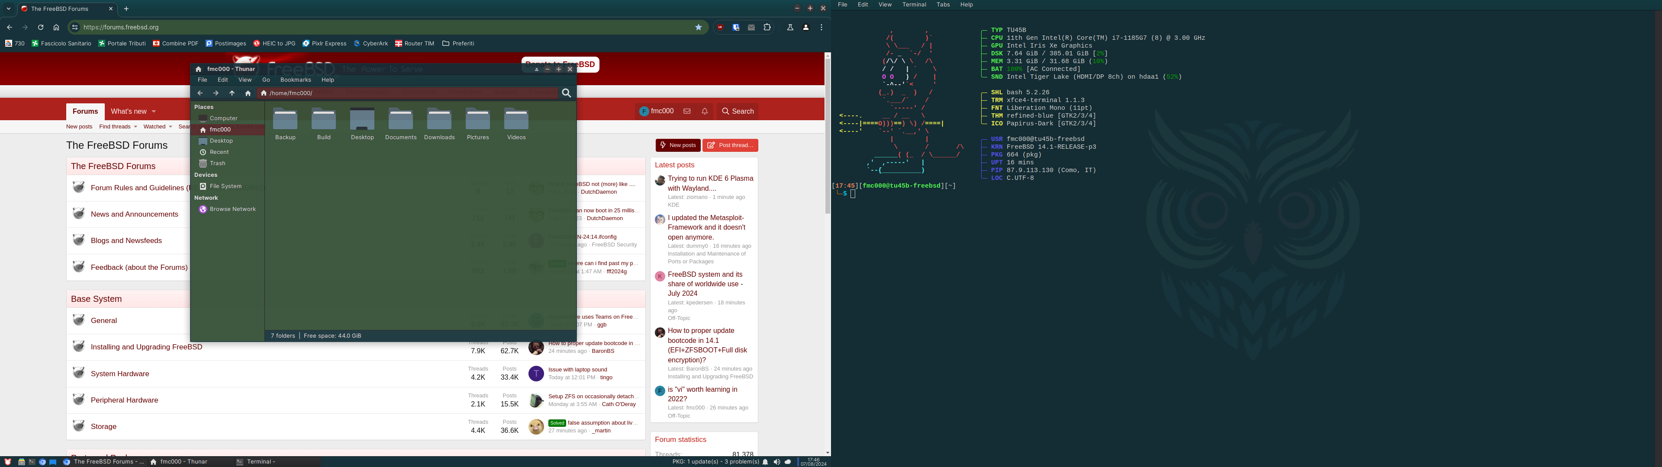Click Thunar's search magnifier icon

[567, 93]
